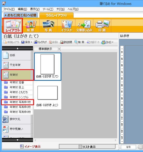The width and height of the screenshot is (143, 152).
Task: Open the 年賀状 写真枠3枚 folder
Action: 17,112
